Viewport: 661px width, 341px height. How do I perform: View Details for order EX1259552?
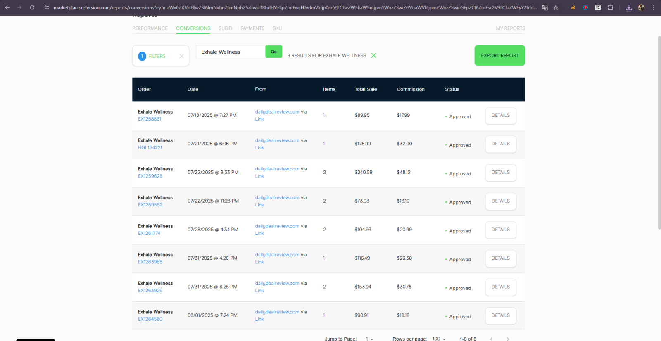coord(501,201)
